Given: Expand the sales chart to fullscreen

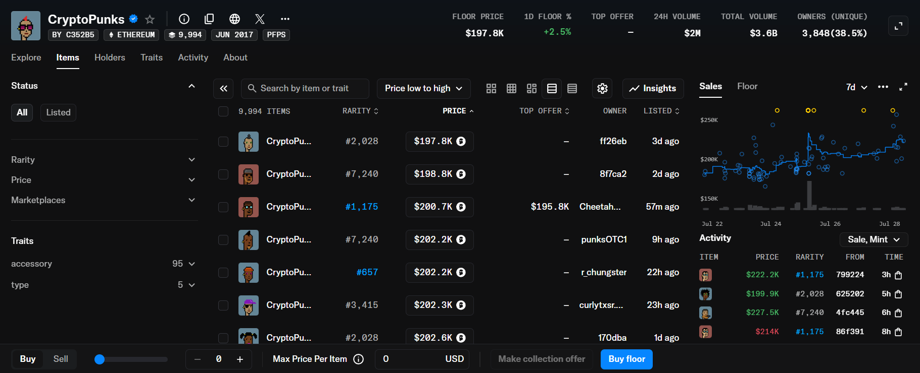Looking at the screenshot, I should [x=903, y=87].
